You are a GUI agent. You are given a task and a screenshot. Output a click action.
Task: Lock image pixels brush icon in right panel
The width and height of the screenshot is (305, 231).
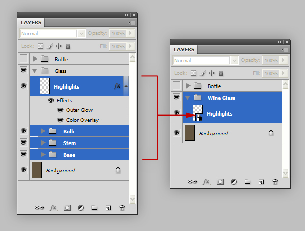coord(203,73)
